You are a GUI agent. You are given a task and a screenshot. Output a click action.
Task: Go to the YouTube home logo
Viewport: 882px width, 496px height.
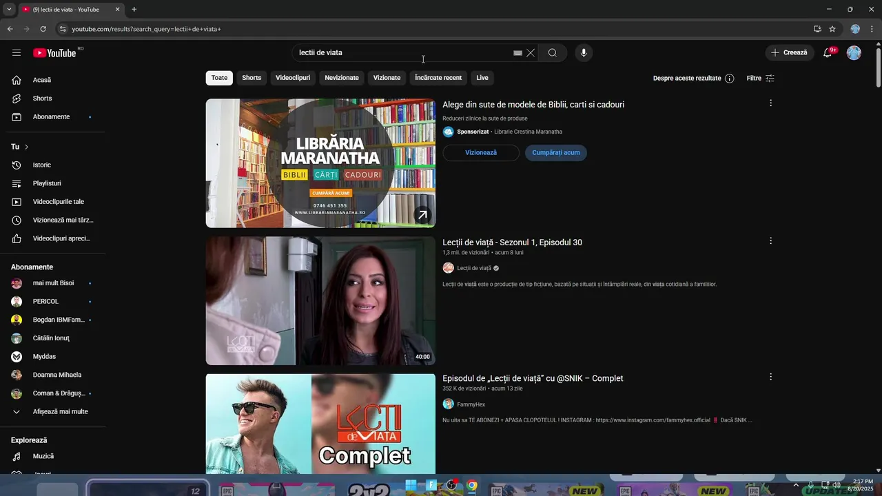(54, 53)
